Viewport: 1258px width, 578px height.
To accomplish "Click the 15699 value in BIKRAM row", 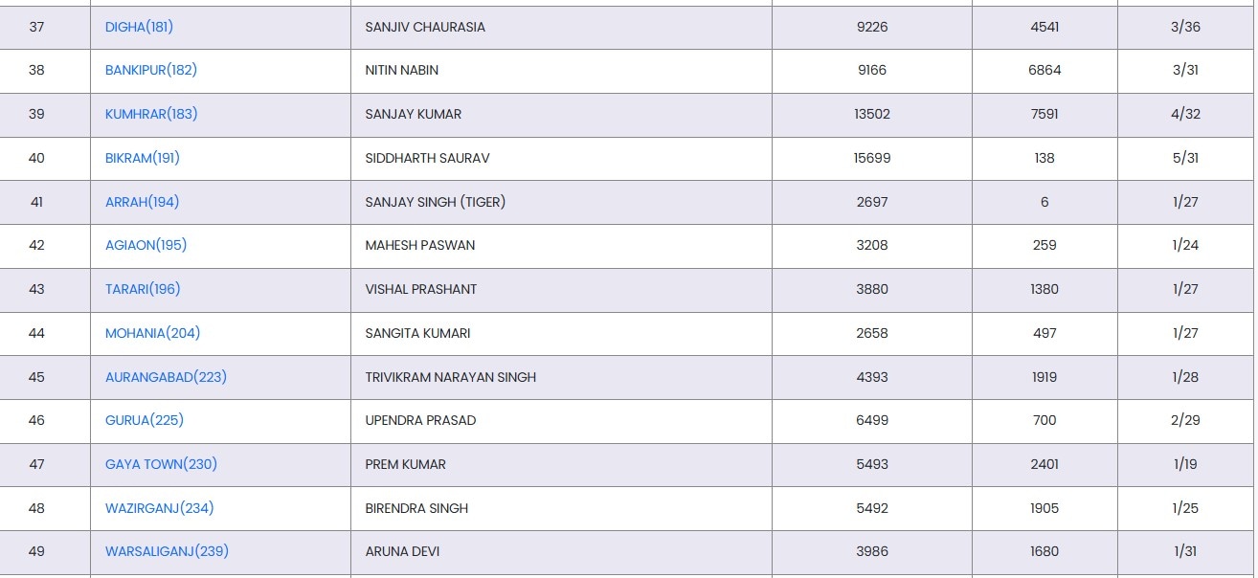I will pyautogui.click(x=872, y=158).
